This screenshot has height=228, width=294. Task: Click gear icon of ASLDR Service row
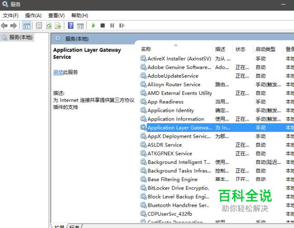pos(143,144)
